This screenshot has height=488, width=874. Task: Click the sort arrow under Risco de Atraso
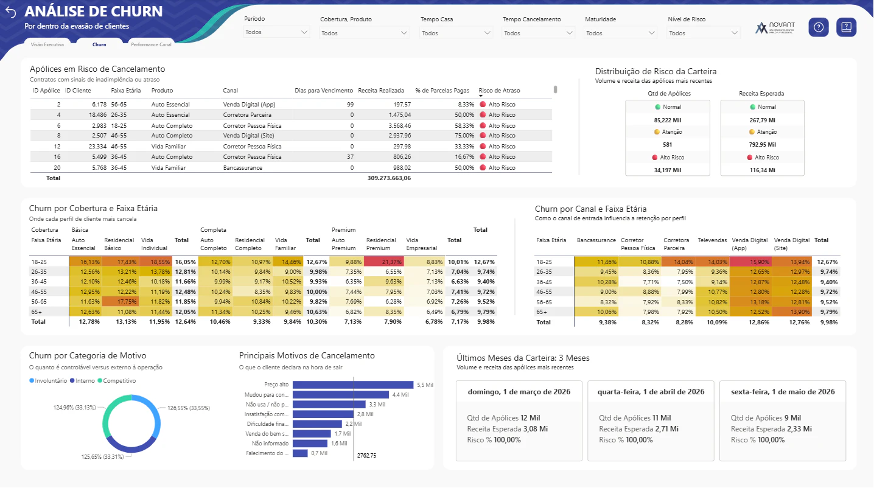point(481,96)
